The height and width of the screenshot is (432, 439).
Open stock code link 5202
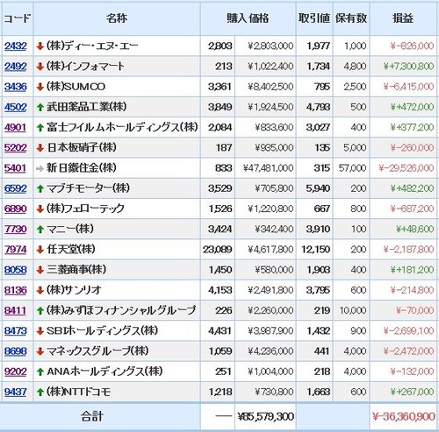pyautogui.click(x=15, y=148)
